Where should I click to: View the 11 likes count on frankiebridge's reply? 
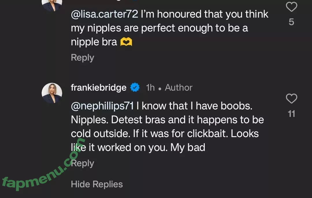coord(291,114)
